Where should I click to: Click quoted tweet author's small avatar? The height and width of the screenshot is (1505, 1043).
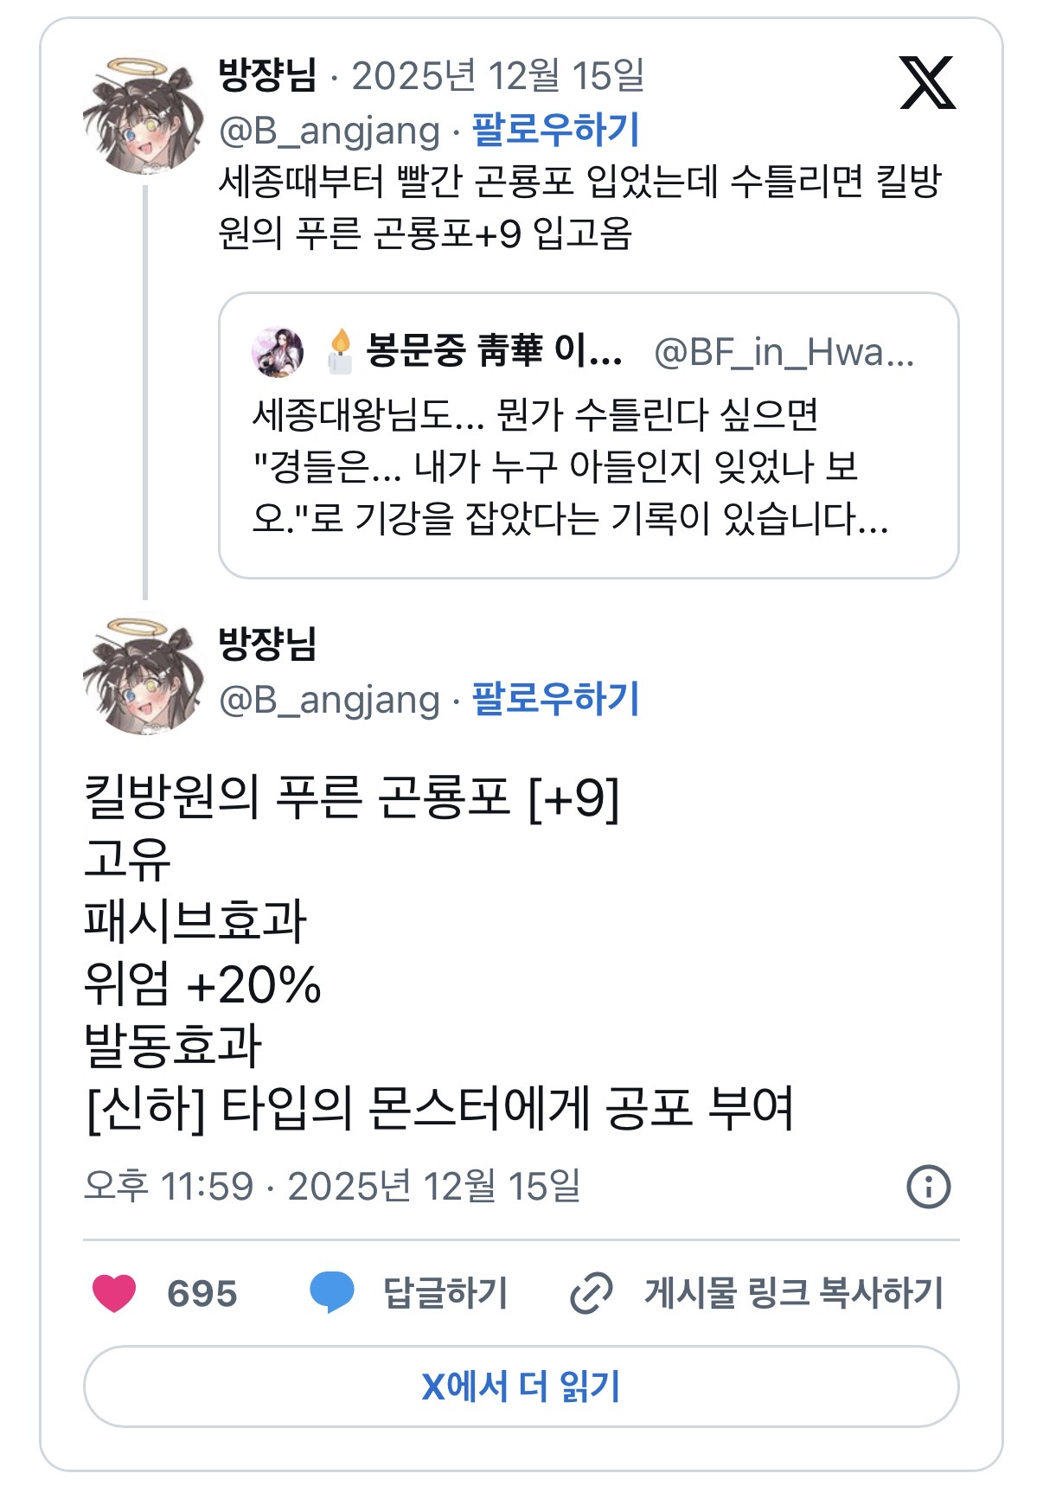click(x=278, y=352)
